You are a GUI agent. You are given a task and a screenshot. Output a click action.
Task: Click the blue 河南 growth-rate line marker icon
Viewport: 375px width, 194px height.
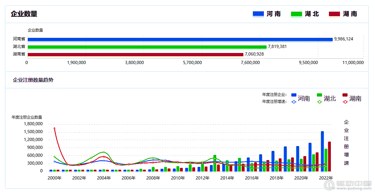click(294, 102)
